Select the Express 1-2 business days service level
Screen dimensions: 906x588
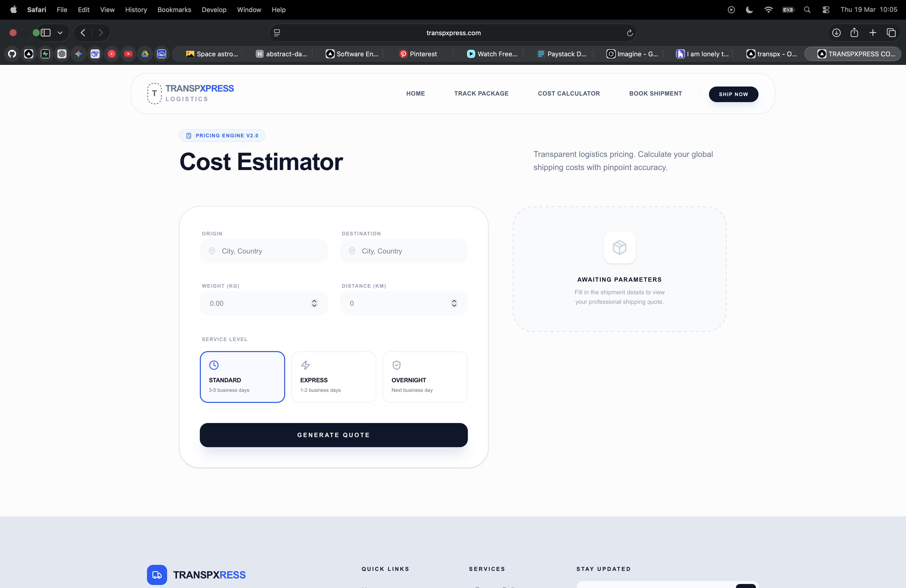pos(333,377)
